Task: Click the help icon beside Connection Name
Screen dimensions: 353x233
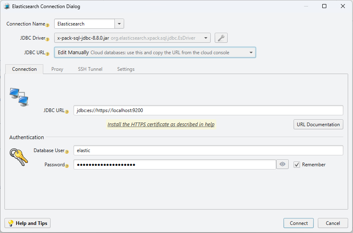Action: click(x=48, y=25)
